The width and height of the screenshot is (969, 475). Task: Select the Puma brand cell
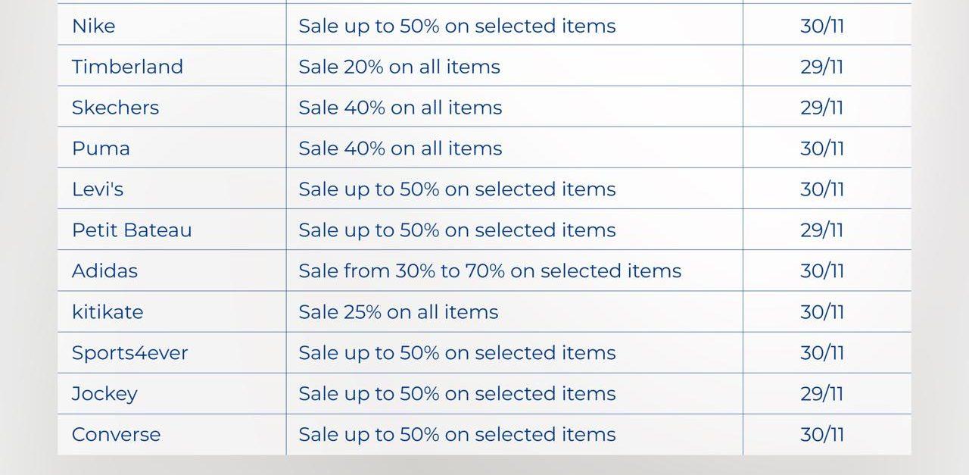point(101,148)
